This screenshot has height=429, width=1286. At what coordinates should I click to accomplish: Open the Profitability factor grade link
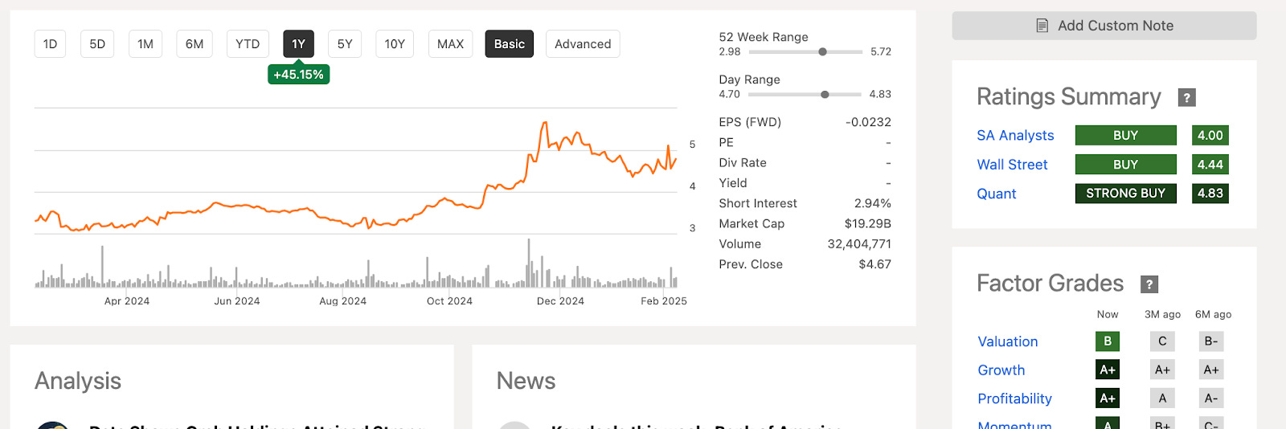pyautogui.click(x=1014, y=398)
